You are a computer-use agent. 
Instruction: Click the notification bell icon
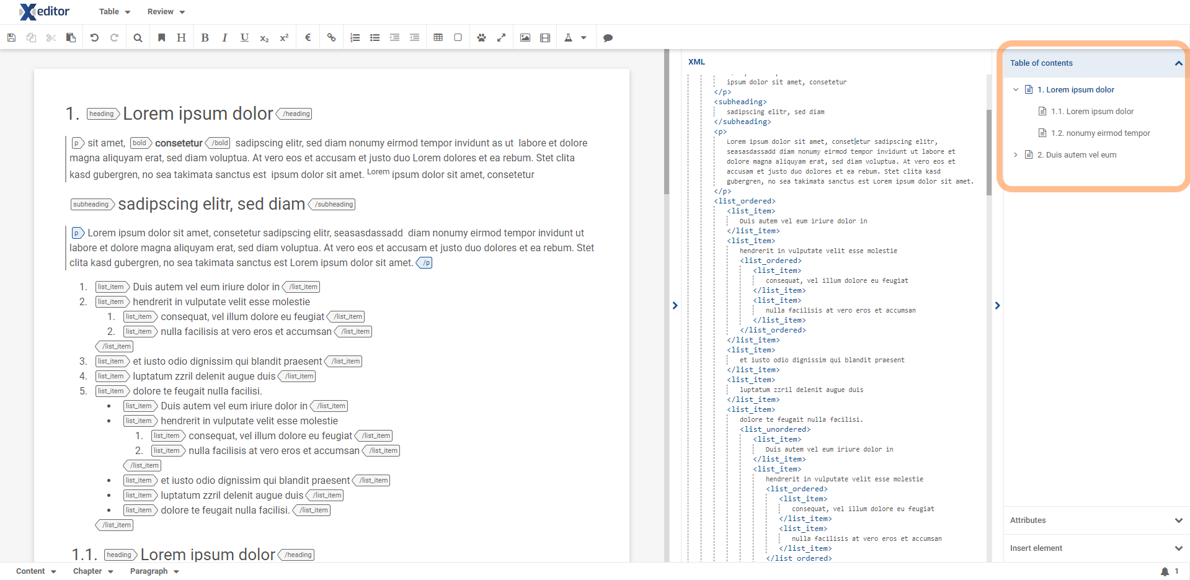click(1165, 571)
